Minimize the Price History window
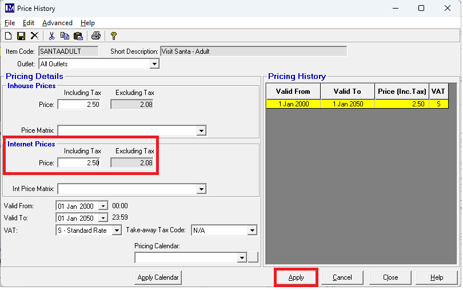 pyautogui.click(x=396, y=8)
